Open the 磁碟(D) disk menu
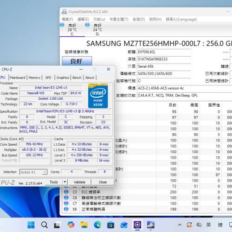Image resolution: width=232 pixels, height=232 pixels. (139, 19)
